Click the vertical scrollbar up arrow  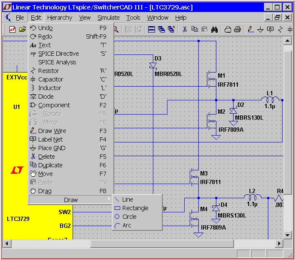[287, 41]
